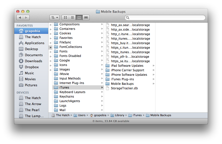Go to iTunes in path bar
The image size is (222, 144).
point(135,115)
